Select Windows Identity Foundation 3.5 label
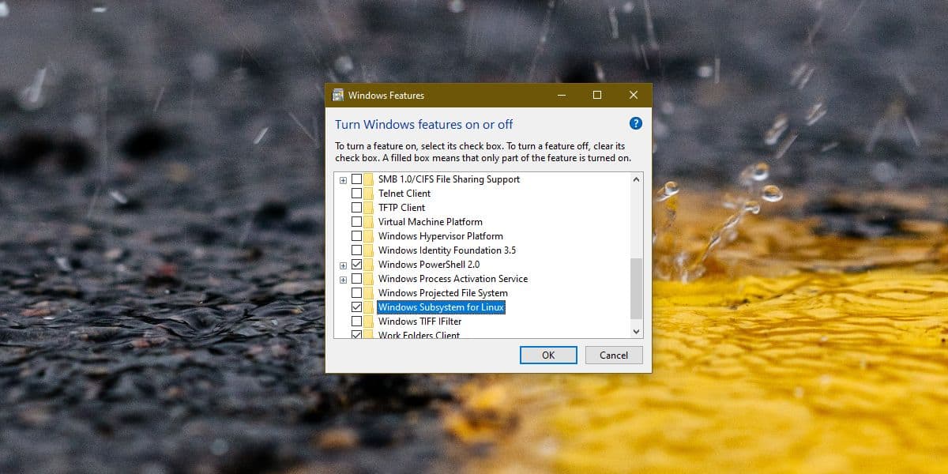Image resolution: width=948 pixels, height=474 pixels. (x=447, y=250)
